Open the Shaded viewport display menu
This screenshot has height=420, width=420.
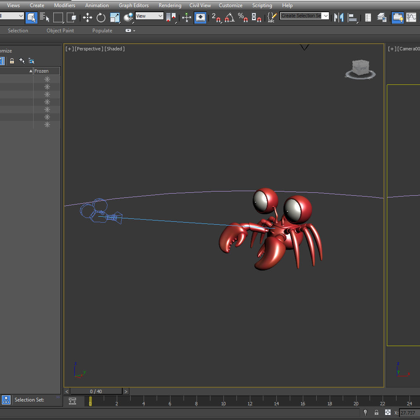click(115, 49)
